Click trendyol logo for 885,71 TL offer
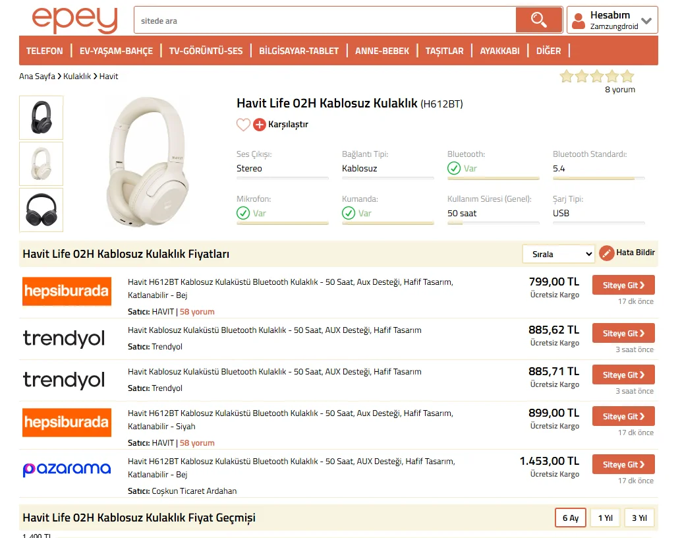 (x=64, y=380)
